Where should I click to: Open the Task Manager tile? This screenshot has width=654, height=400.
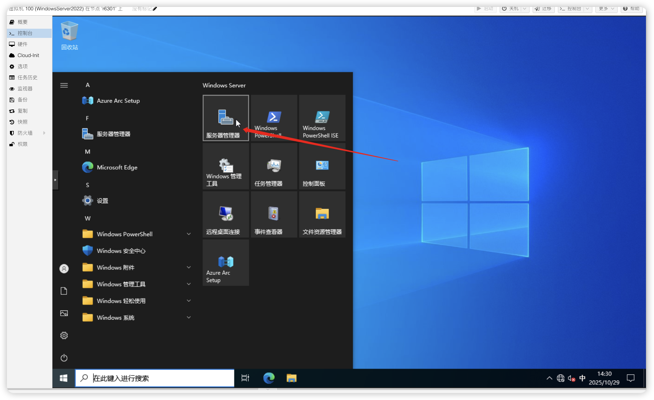point(274,166)
